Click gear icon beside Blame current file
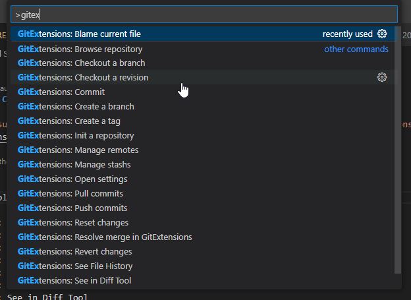 click(382, 34)
